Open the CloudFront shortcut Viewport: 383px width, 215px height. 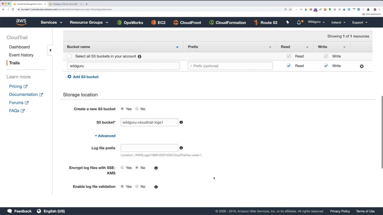pyautogui.click(x=187, y=22)
